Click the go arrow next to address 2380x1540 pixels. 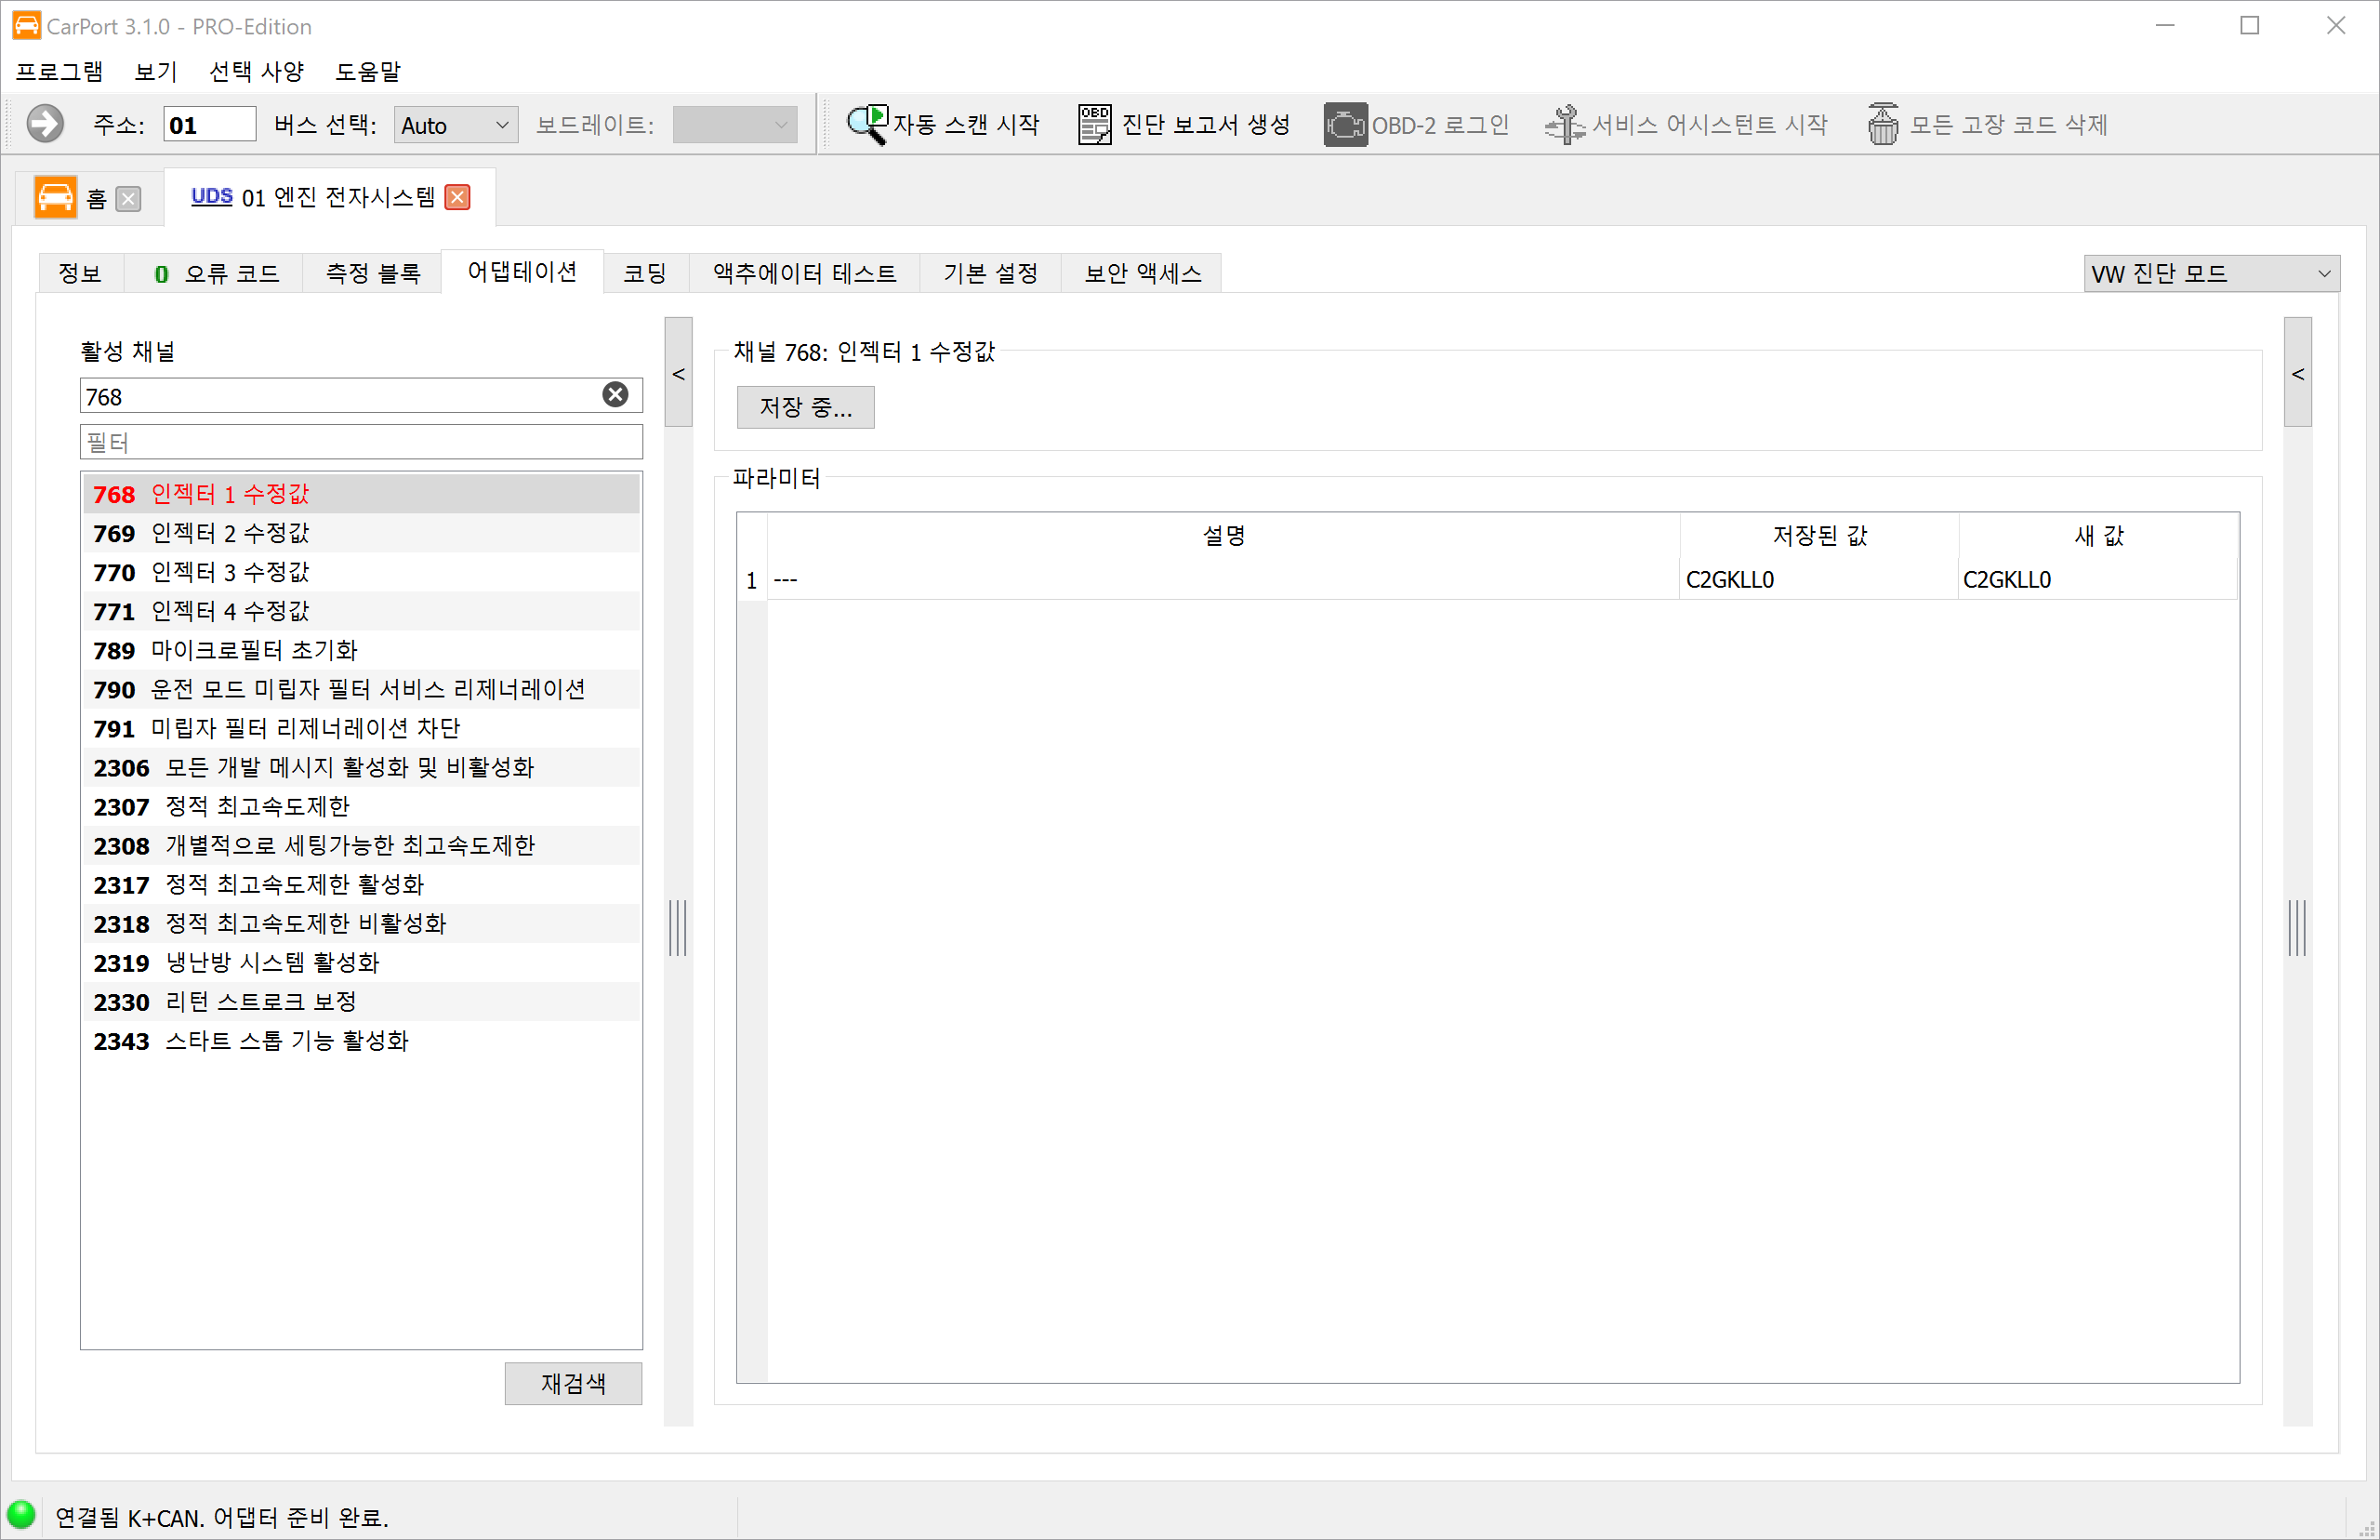point(45,124)
